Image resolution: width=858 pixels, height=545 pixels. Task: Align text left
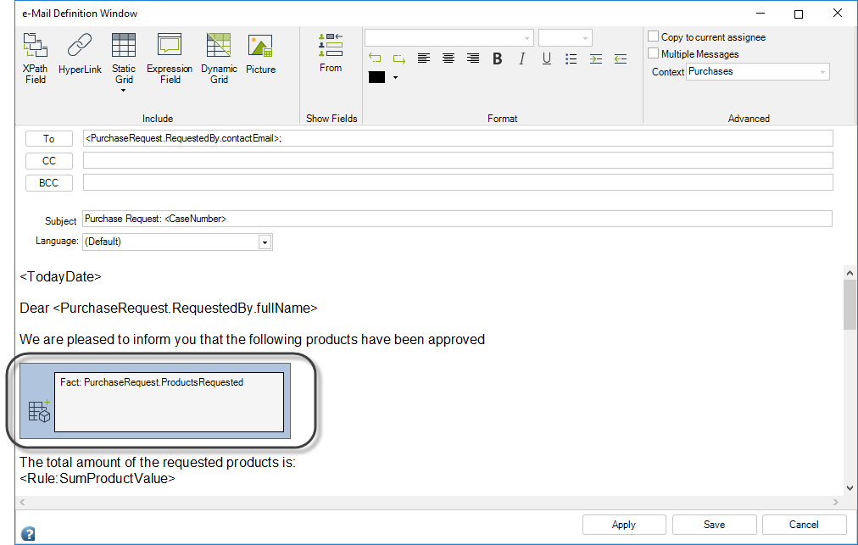click(424, 58)
